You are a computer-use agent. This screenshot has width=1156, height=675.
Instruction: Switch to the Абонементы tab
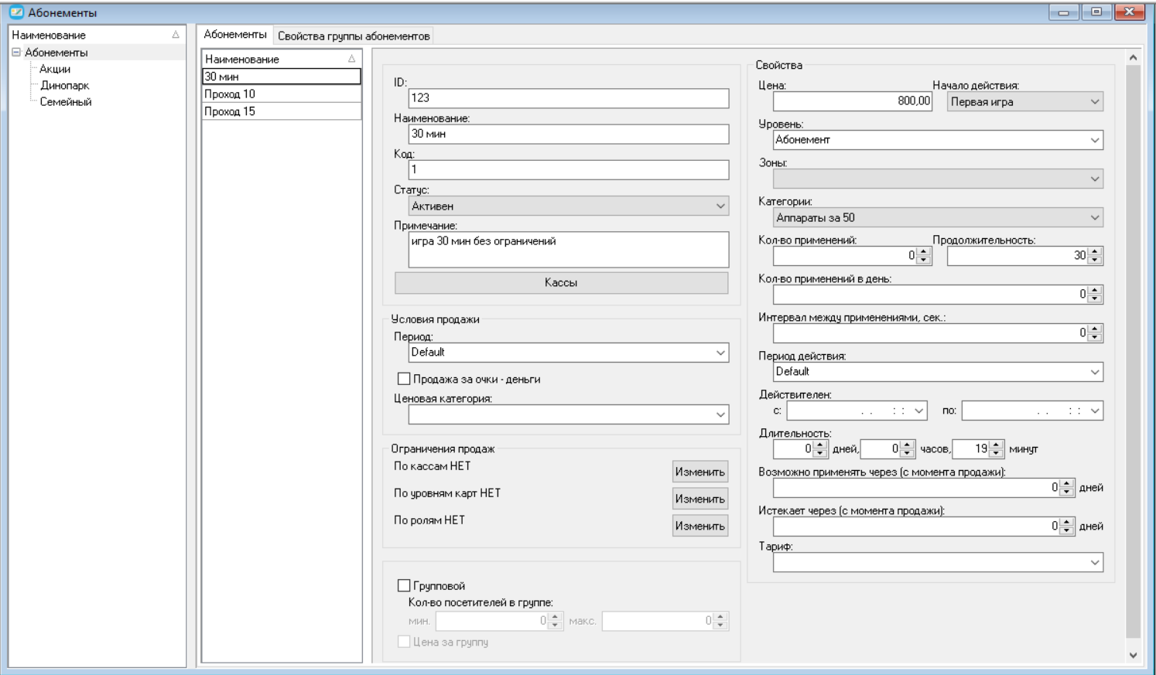[x=235, y=35]
